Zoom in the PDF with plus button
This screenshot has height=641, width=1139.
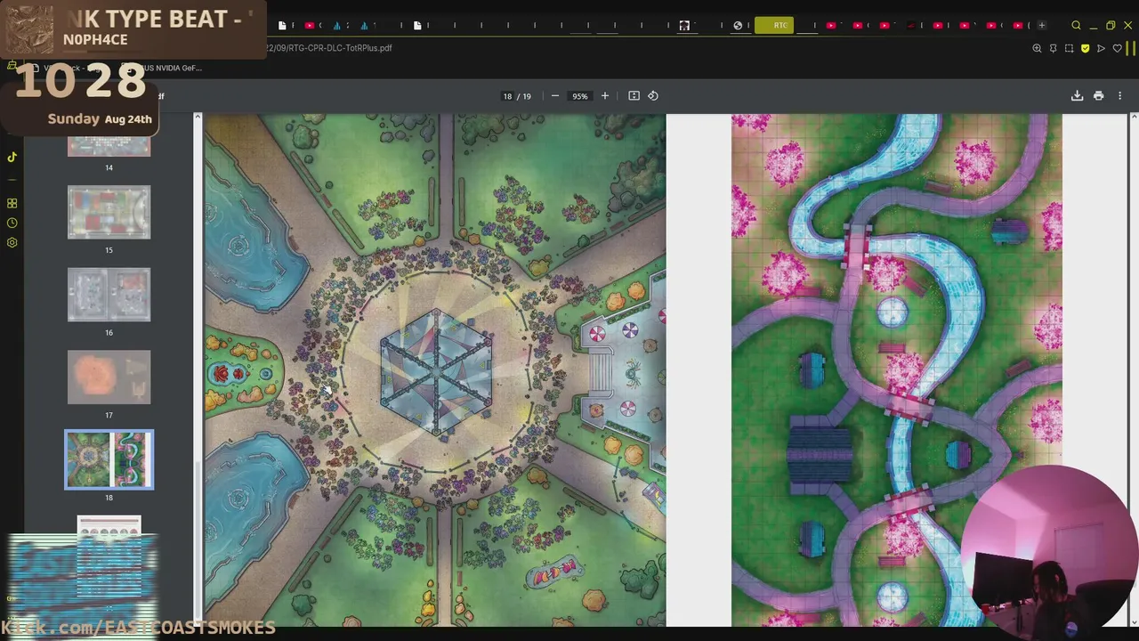pos(605,96)
